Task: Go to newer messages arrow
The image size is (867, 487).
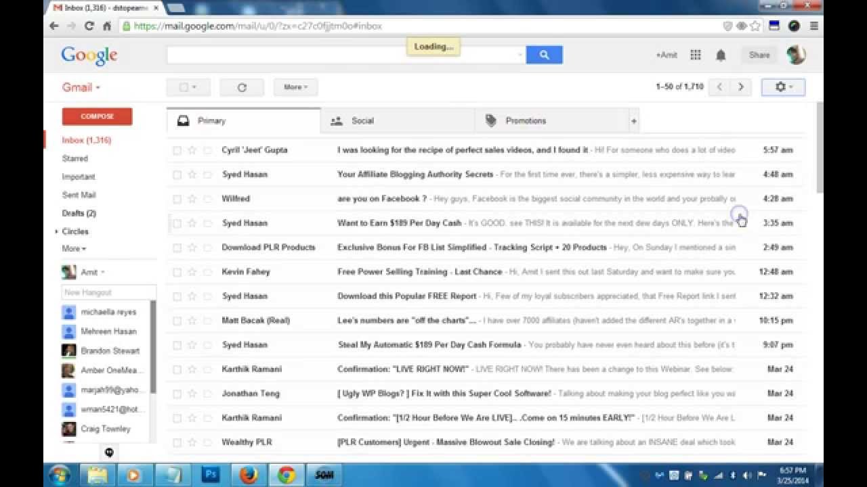Action: tap(719, 87)
